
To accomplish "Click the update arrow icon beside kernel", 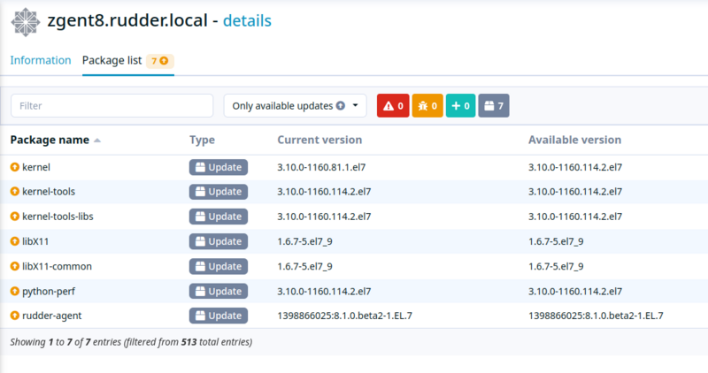I will (x=15, y=167).
